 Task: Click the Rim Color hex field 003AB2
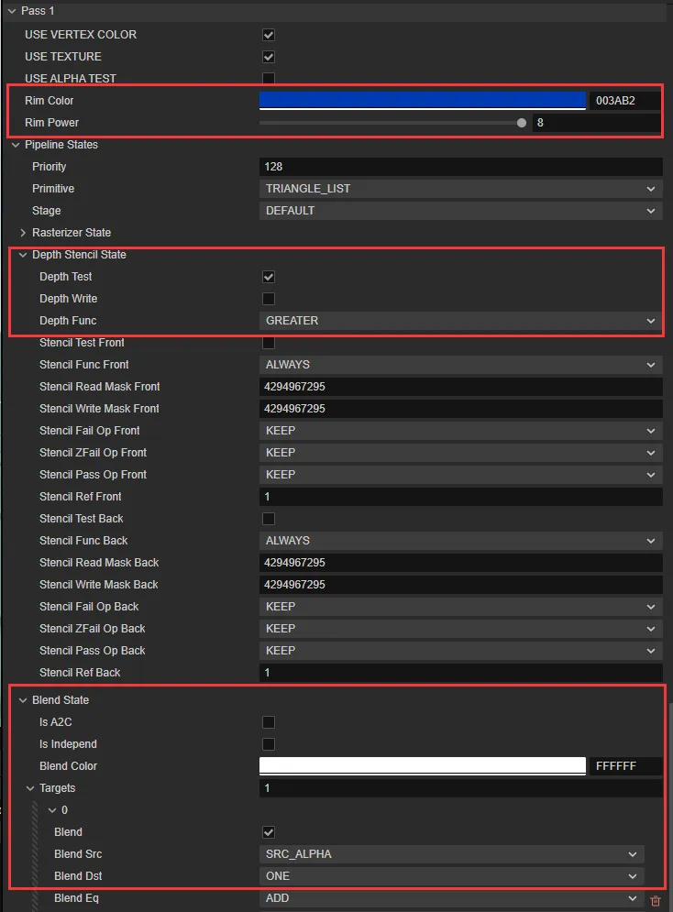[625, 101]
